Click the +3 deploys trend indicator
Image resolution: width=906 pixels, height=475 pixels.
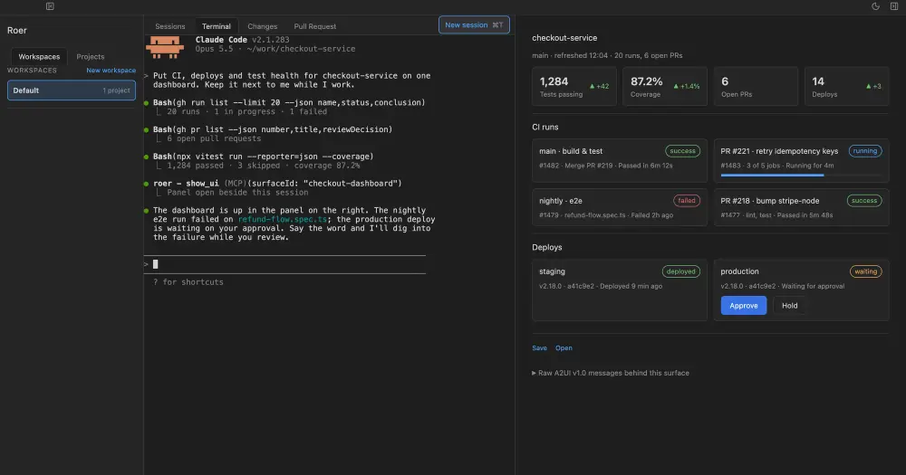coord(873,87)
